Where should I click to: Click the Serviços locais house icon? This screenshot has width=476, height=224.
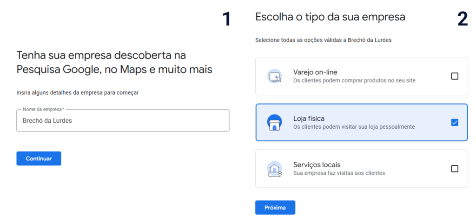point(274,169)
